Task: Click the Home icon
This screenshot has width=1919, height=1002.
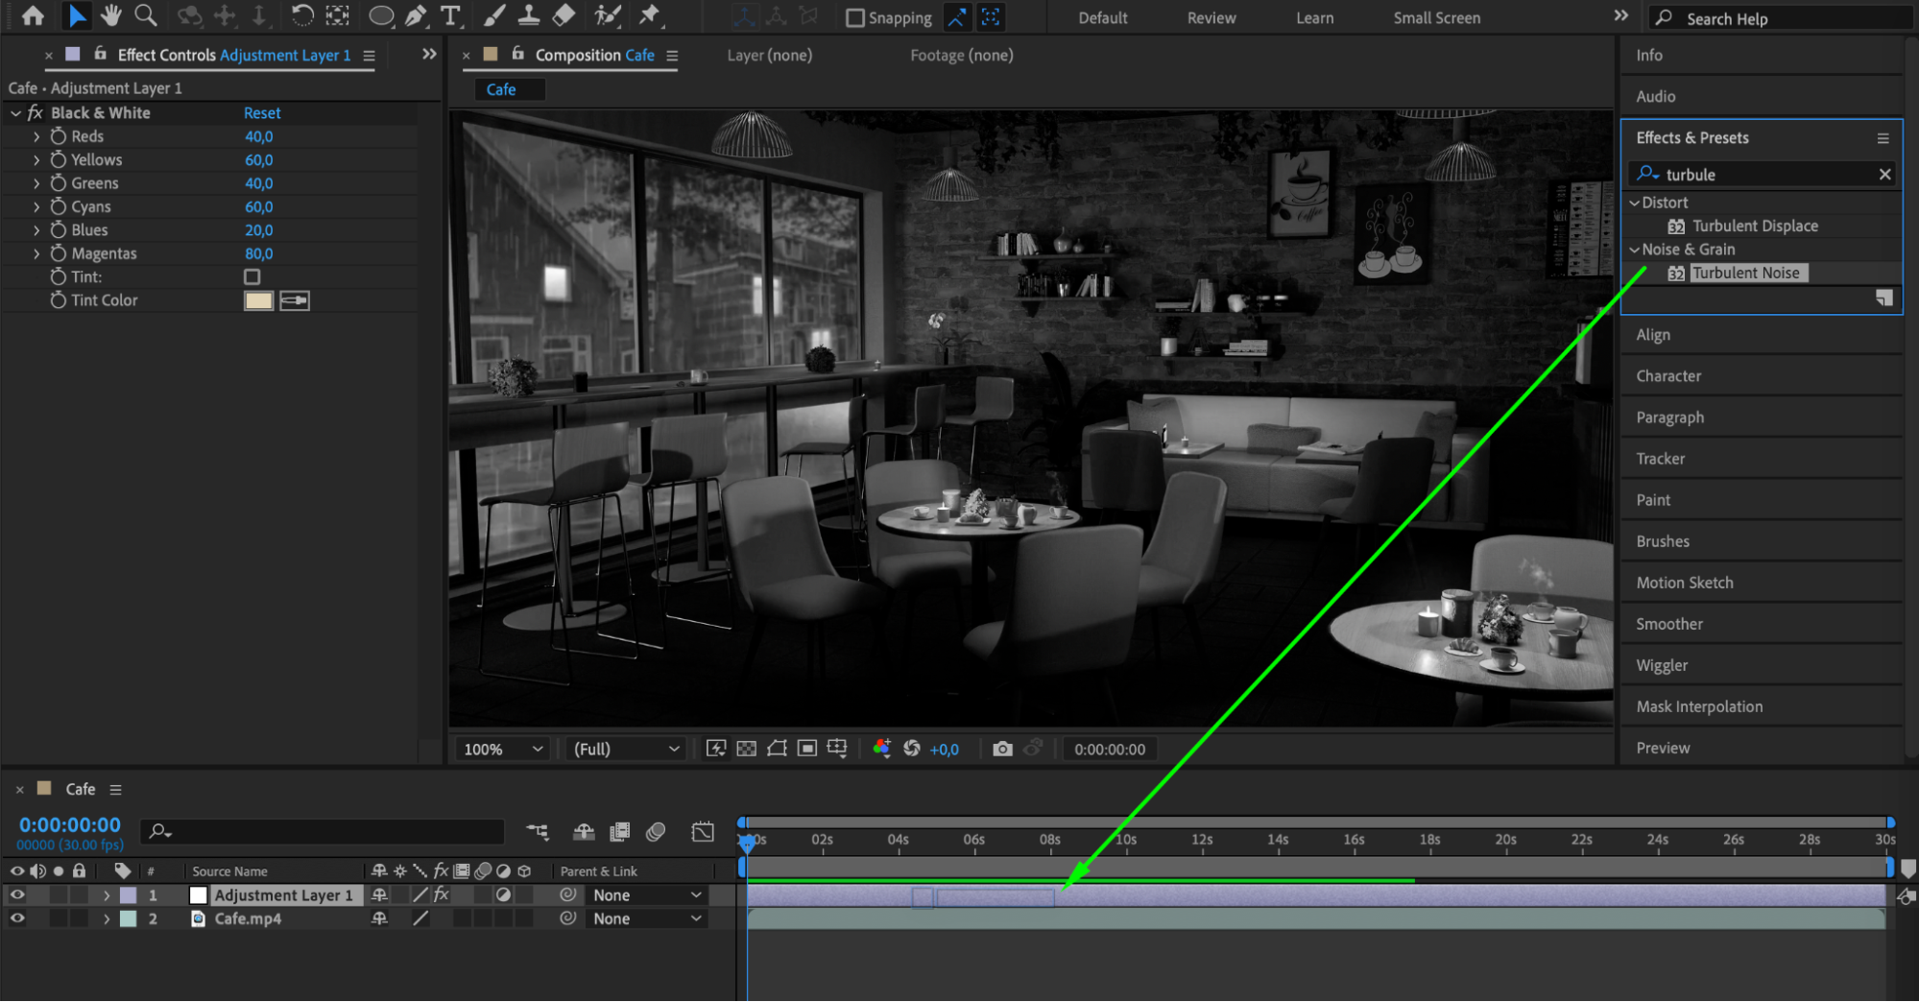Action: (33, 15)
